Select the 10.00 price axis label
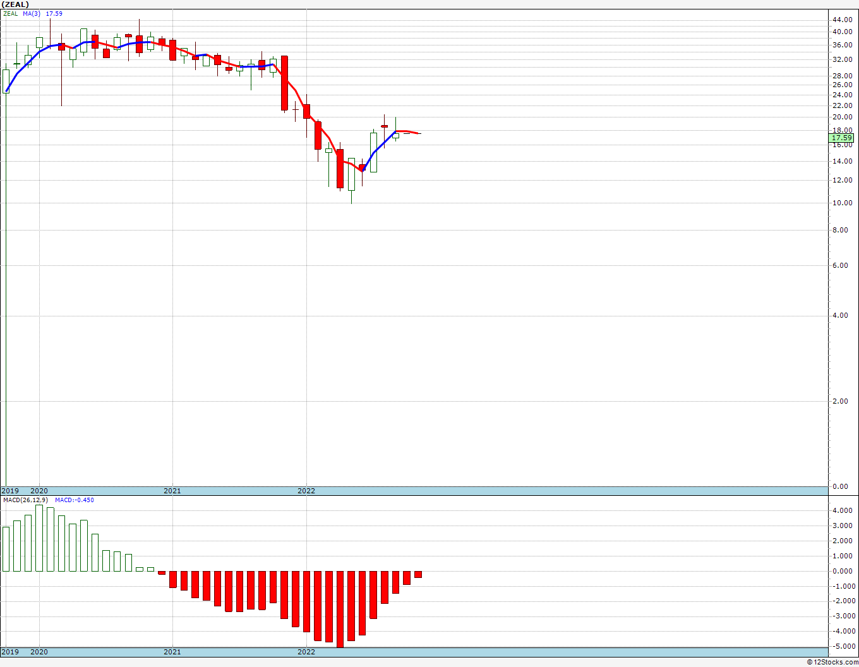 [843, 203]
